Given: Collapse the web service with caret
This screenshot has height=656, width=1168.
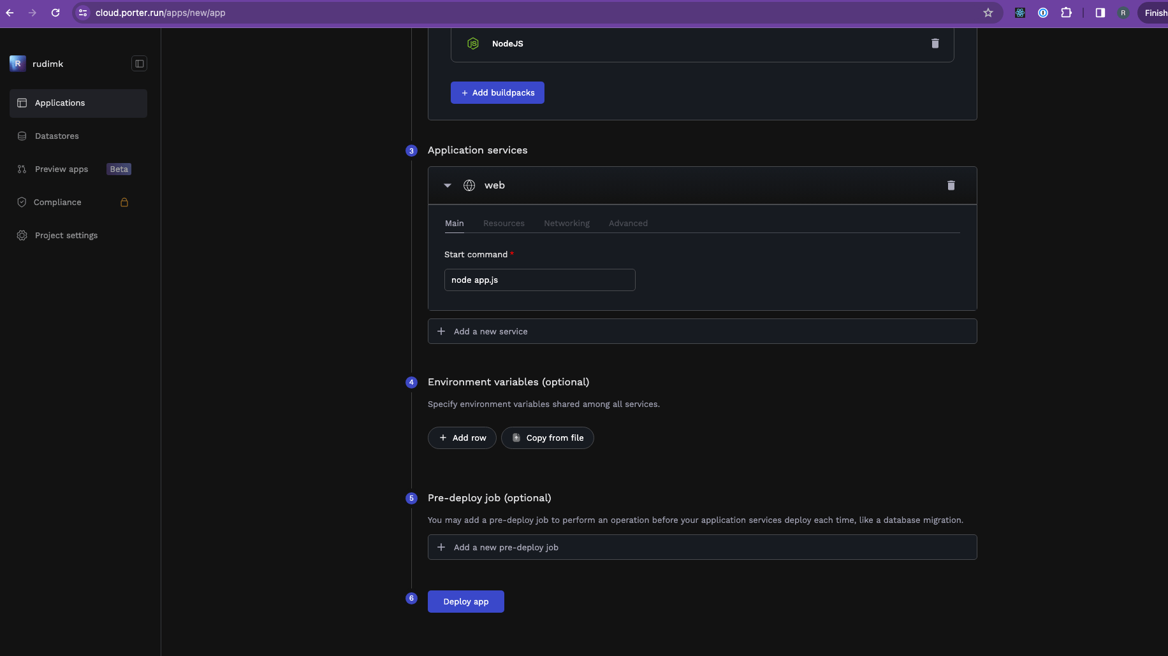Looking at the screenshot, I should coord(448,185).
